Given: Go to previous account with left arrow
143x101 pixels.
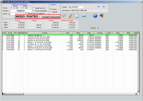Looking at the screenshot, I should [x=99, y=7].
